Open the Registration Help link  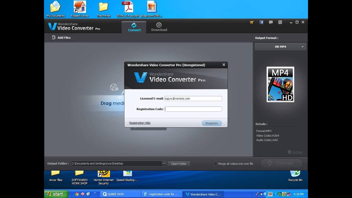(140, 123)
